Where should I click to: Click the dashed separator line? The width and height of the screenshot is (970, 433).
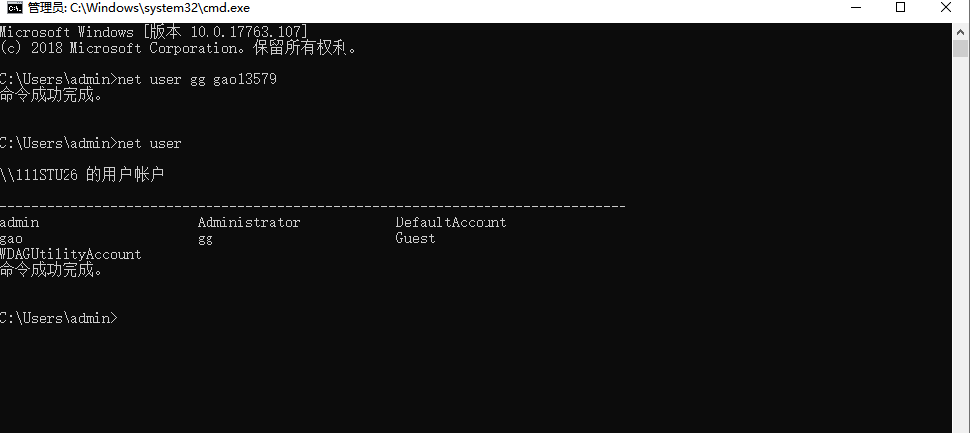313,205
